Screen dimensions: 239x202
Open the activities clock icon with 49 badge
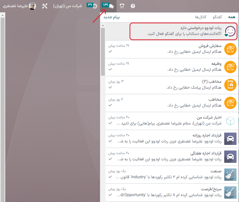[x=92, y=6]
